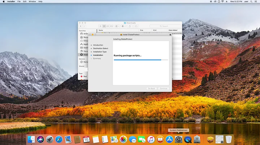
Task: Click the user account menu item
Action: point(246,1)
